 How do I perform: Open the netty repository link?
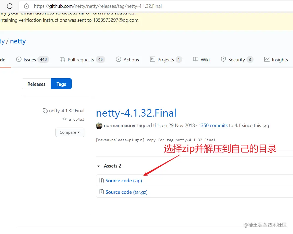coord(18,41)
